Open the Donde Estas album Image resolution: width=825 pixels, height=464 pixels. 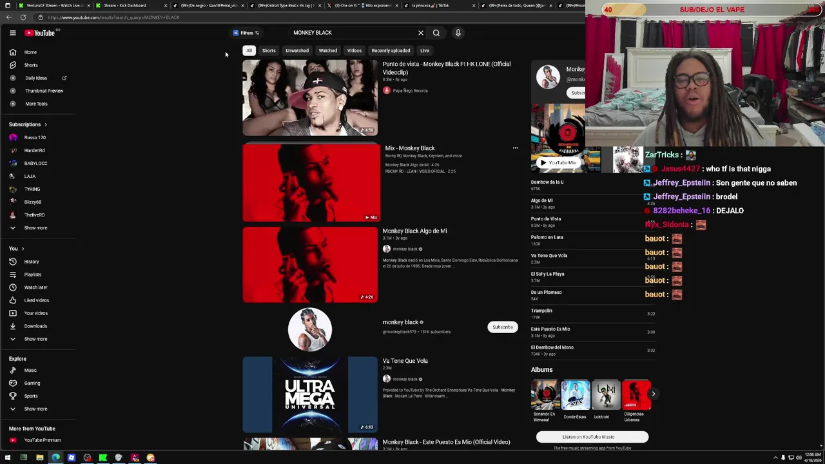coord(575,400)
